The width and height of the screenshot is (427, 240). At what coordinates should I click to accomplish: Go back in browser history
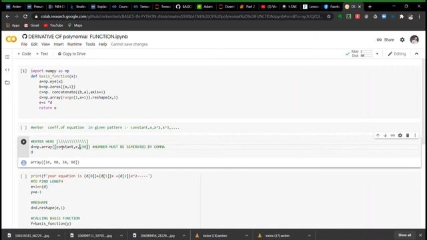7,17
